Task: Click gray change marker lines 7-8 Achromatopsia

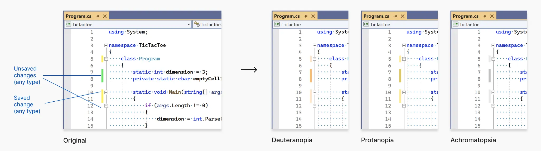Action: 490,75
